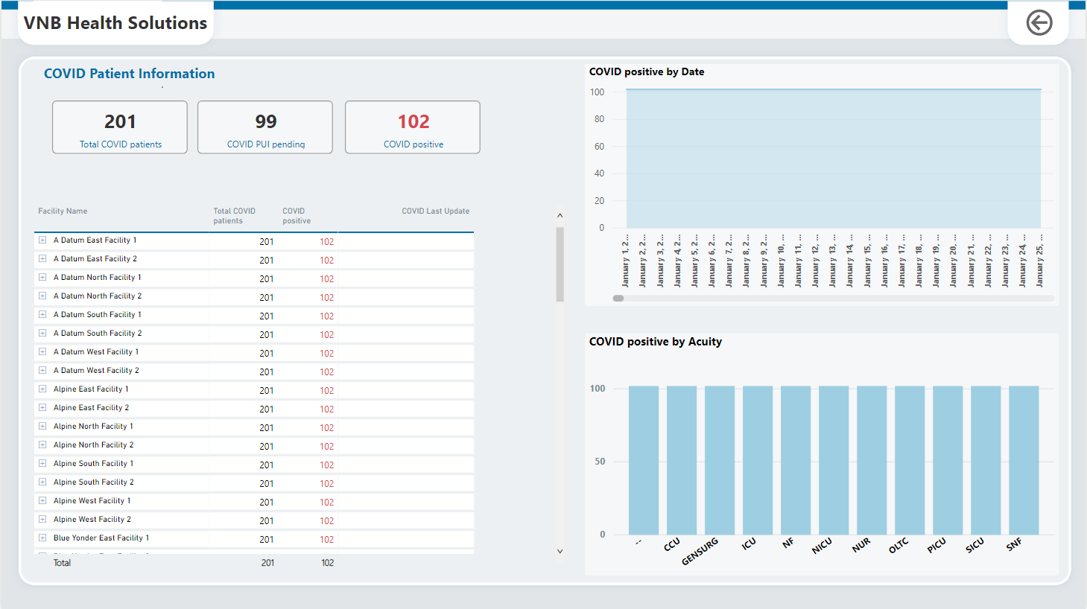
Task: Click the table scroll down arrow
Action: (560, 552)
